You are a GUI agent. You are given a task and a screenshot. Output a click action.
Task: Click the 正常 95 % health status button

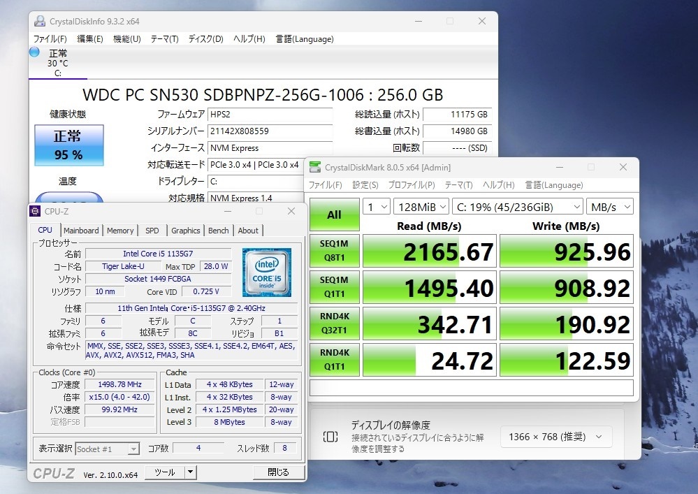pos(69,145)
